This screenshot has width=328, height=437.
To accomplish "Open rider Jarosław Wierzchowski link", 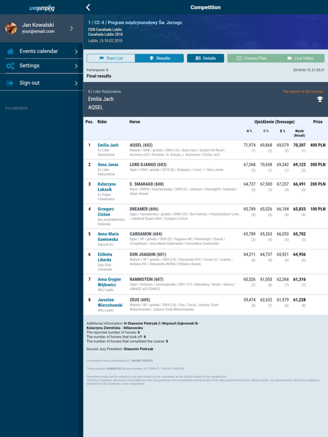I will [x=110, y=302].
